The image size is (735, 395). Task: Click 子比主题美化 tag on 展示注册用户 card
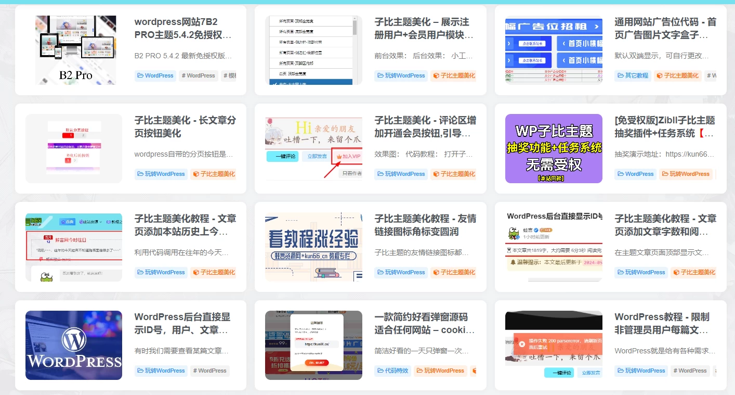coord(453,75)
